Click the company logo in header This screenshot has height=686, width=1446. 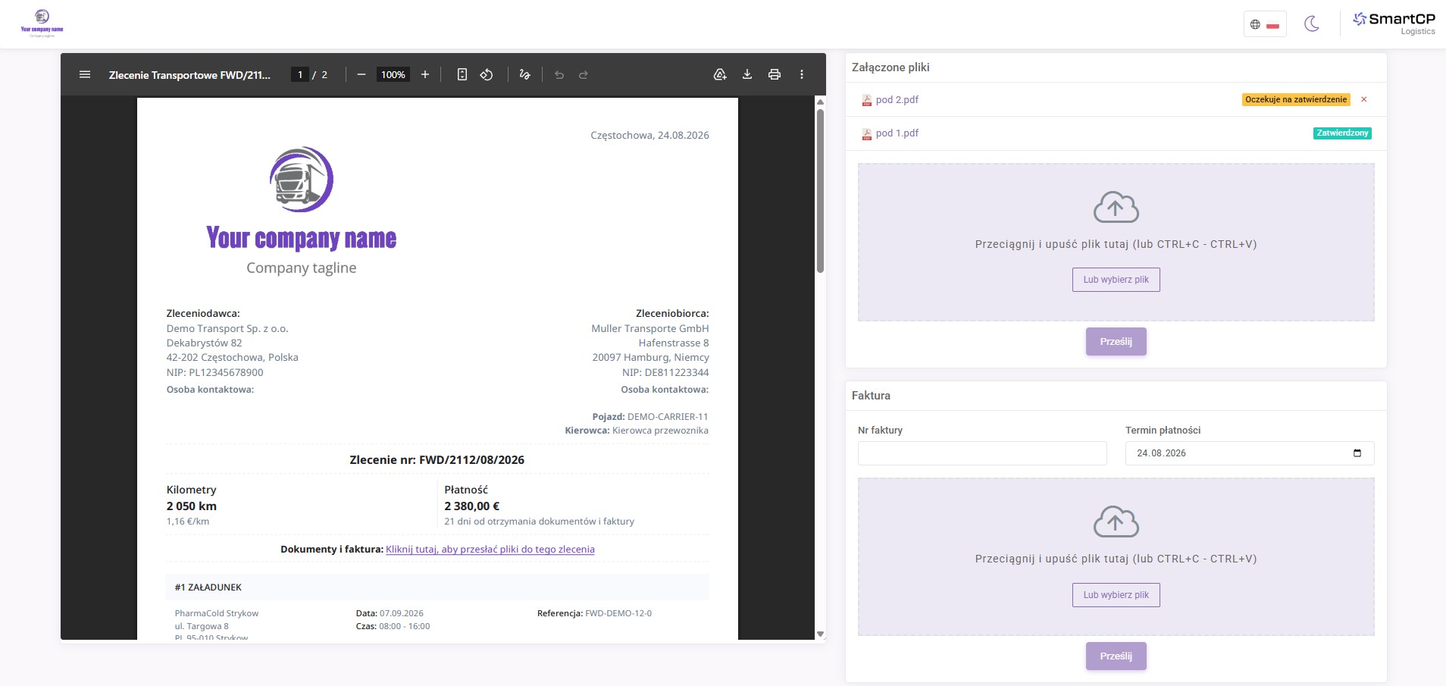pos(42,23)
